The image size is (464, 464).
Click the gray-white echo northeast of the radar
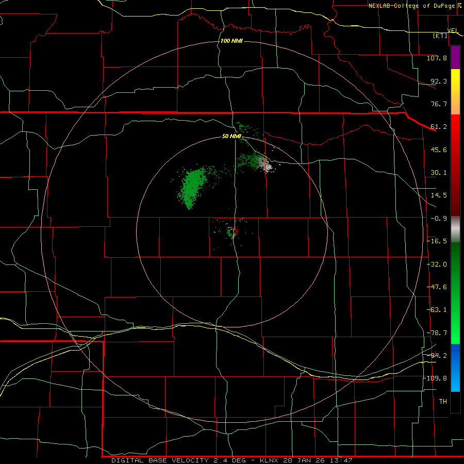point(266,163)
